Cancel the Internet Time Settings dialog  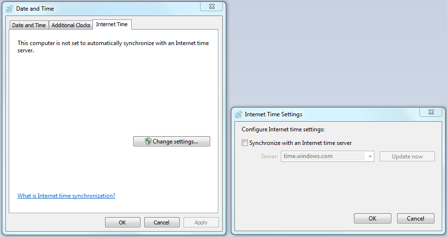click(x=416, y=219)
